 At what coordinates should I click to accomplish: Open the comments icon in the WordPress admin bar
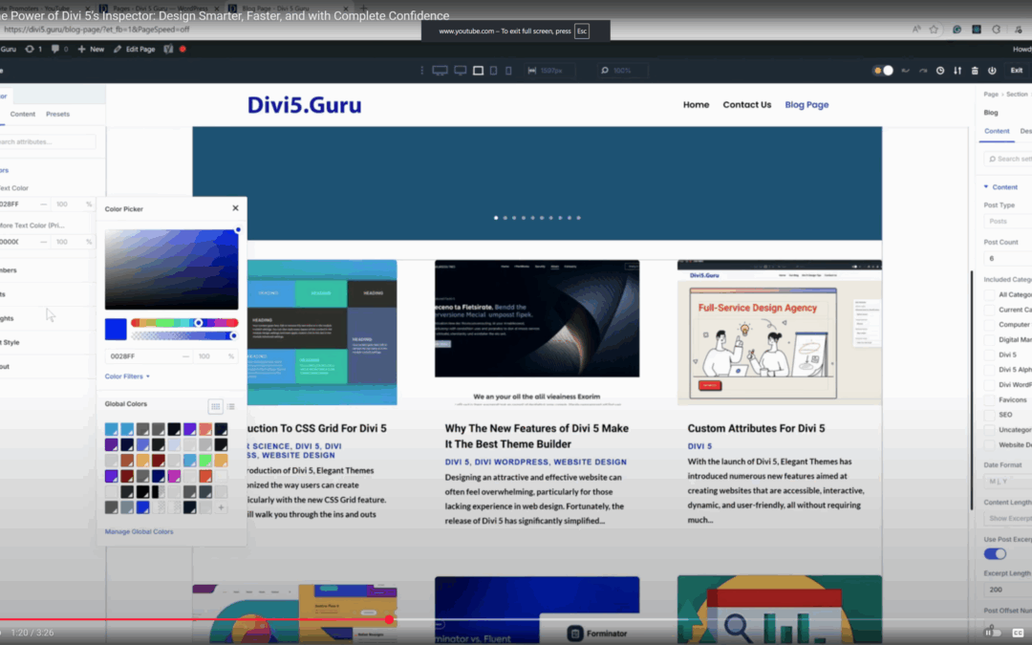(57, 48)
